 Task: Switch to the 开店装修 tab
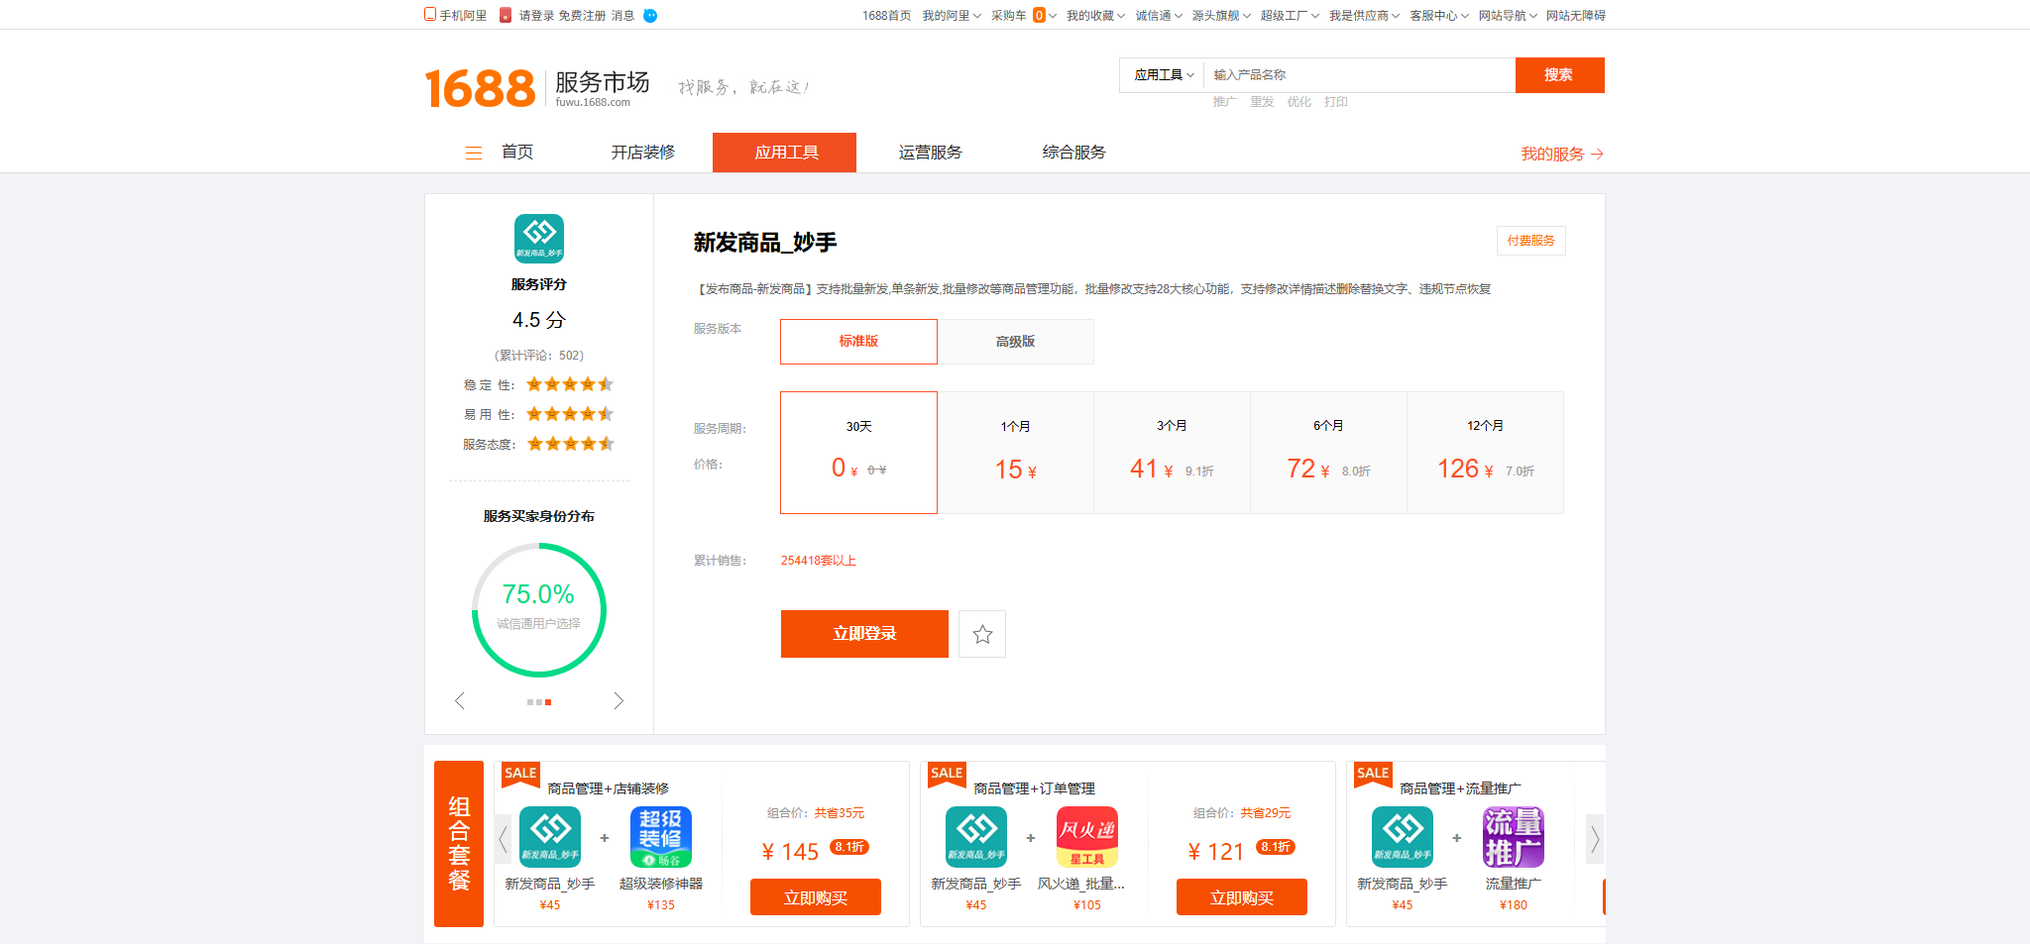642,153
